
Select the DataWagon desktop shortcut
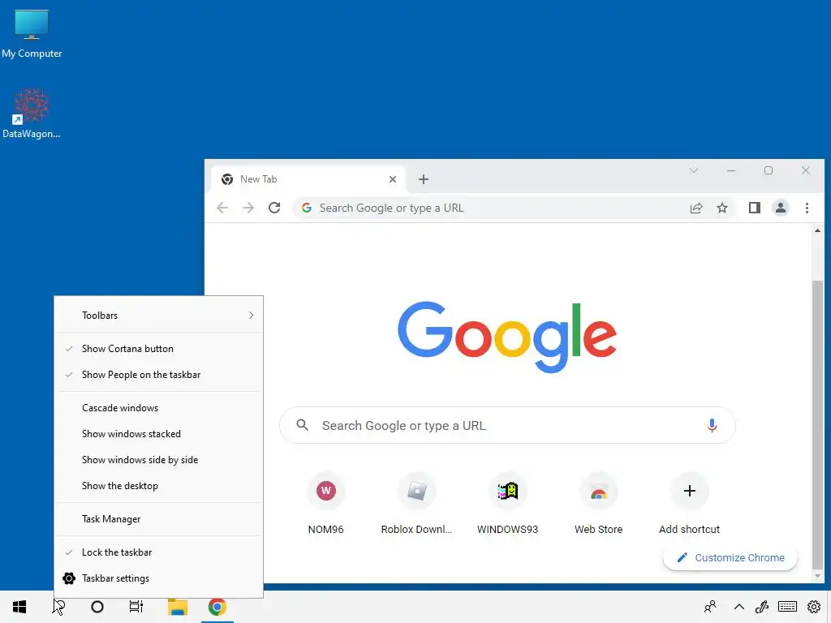32,114
